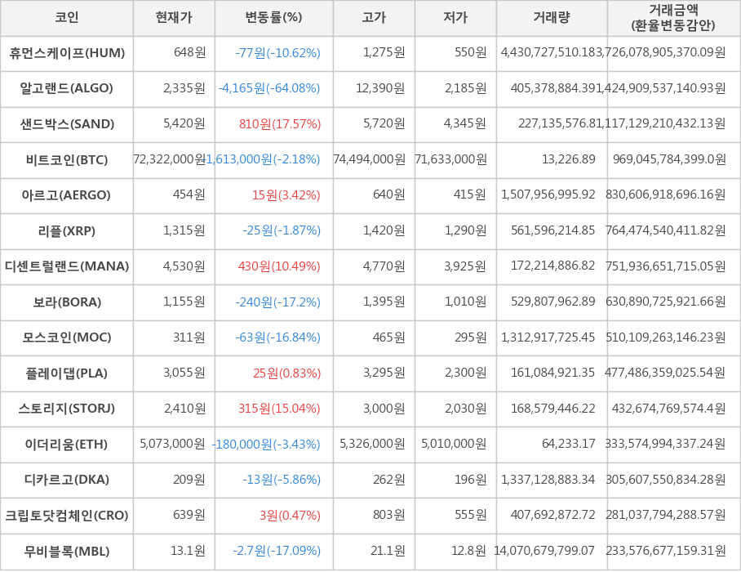
Task: Click the 코인 column header
Action: (x=67, y=19)
